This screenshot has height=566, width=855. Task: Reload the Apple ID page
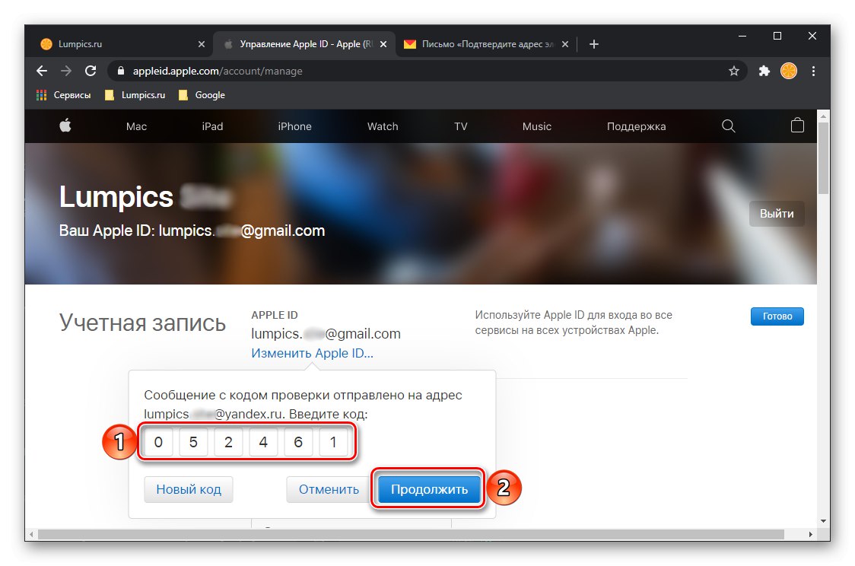[x=91, y=71]
